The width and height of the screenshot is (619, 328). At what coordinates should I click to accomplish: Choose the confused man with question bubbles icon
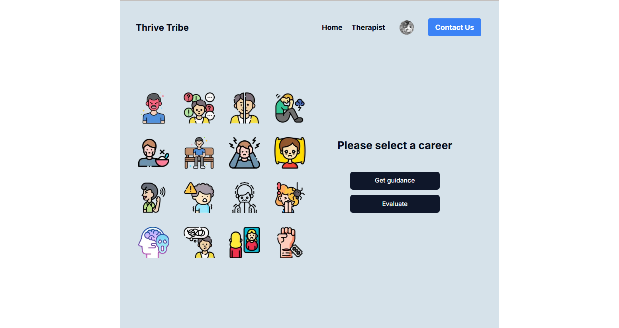pos(199,108)
